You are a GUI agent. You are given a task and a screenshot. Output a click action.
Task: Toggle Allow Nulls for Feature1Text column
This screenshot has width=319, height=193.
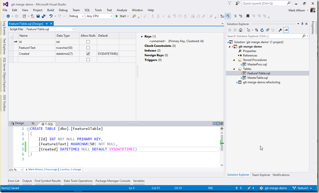click(88, 48)
